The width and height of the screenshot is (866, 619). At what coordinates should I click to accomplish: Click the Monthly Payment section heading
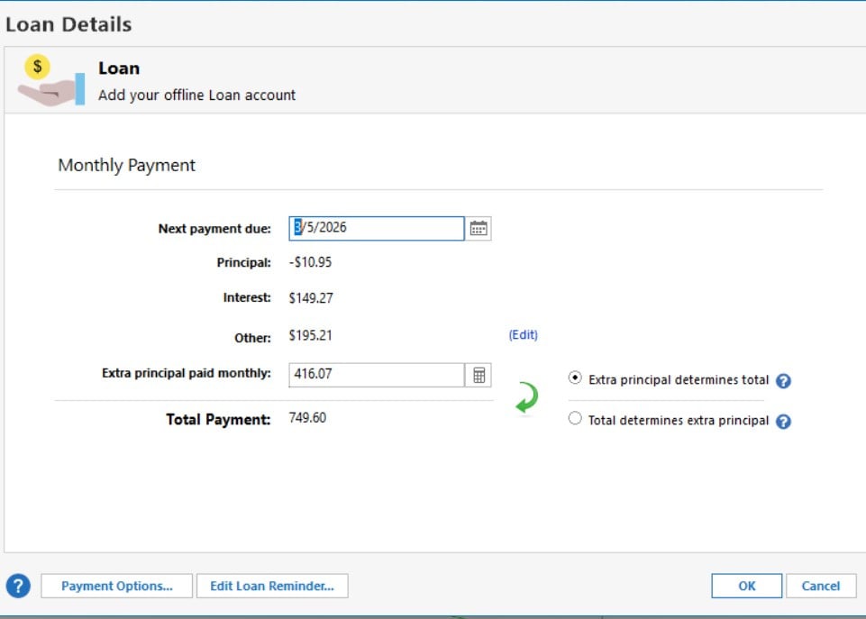coord(126,165)
